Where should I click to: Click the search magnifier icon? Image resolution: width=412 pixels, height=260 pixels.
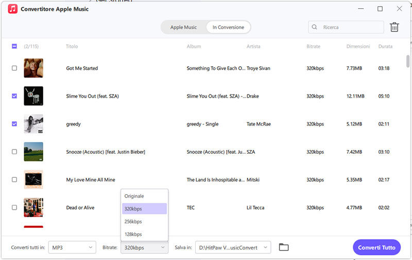tap(314, 27)
